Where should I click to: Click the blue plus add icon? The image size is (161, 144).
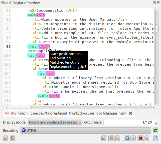[x=127, y=138]
